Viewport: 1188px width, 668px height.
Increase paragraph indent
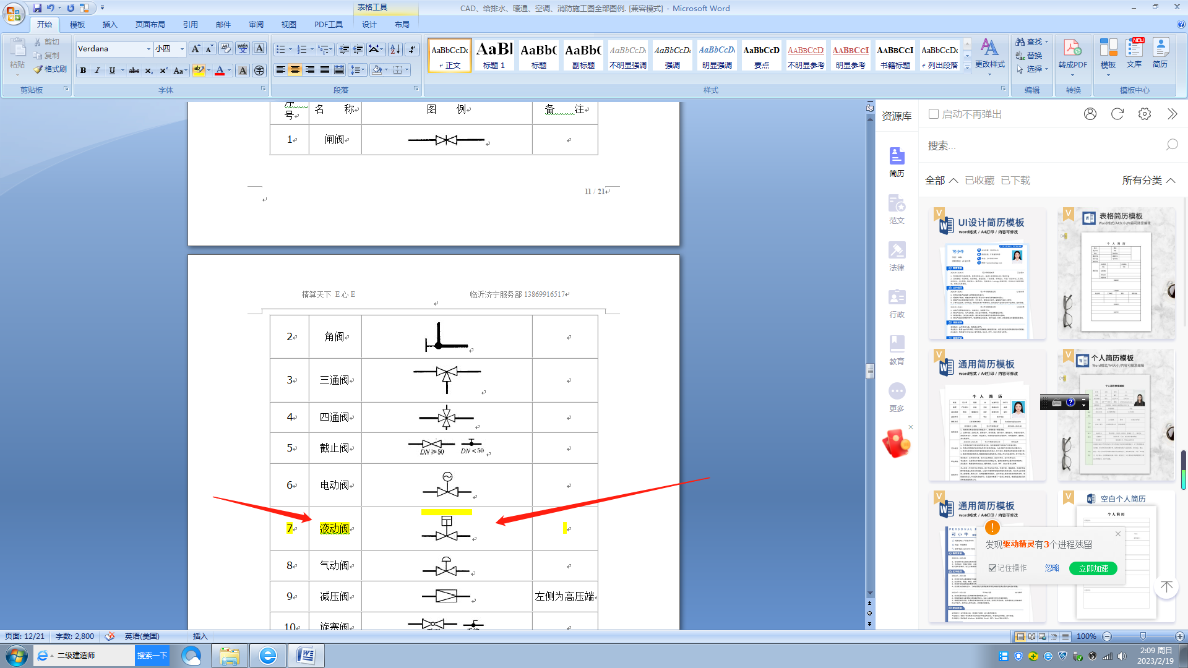tap(358, 49)
